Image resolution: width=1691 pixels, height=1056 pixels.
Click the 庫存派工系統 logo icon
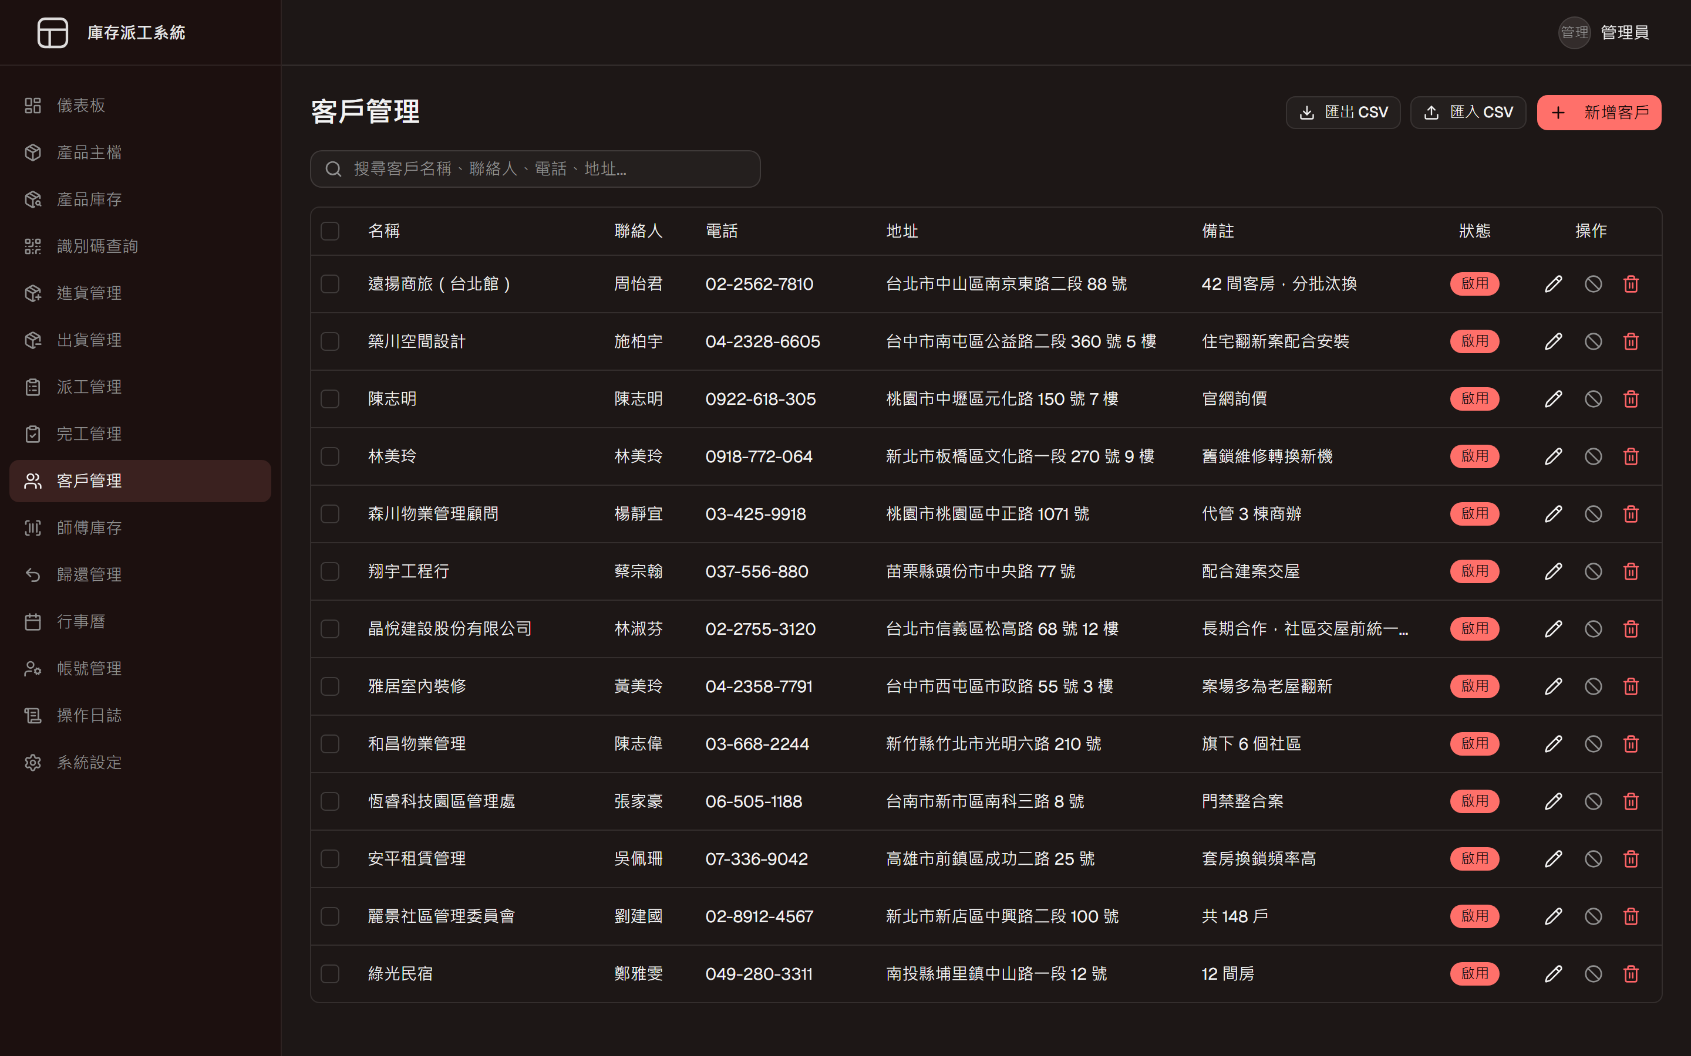[x=52, y=33]
